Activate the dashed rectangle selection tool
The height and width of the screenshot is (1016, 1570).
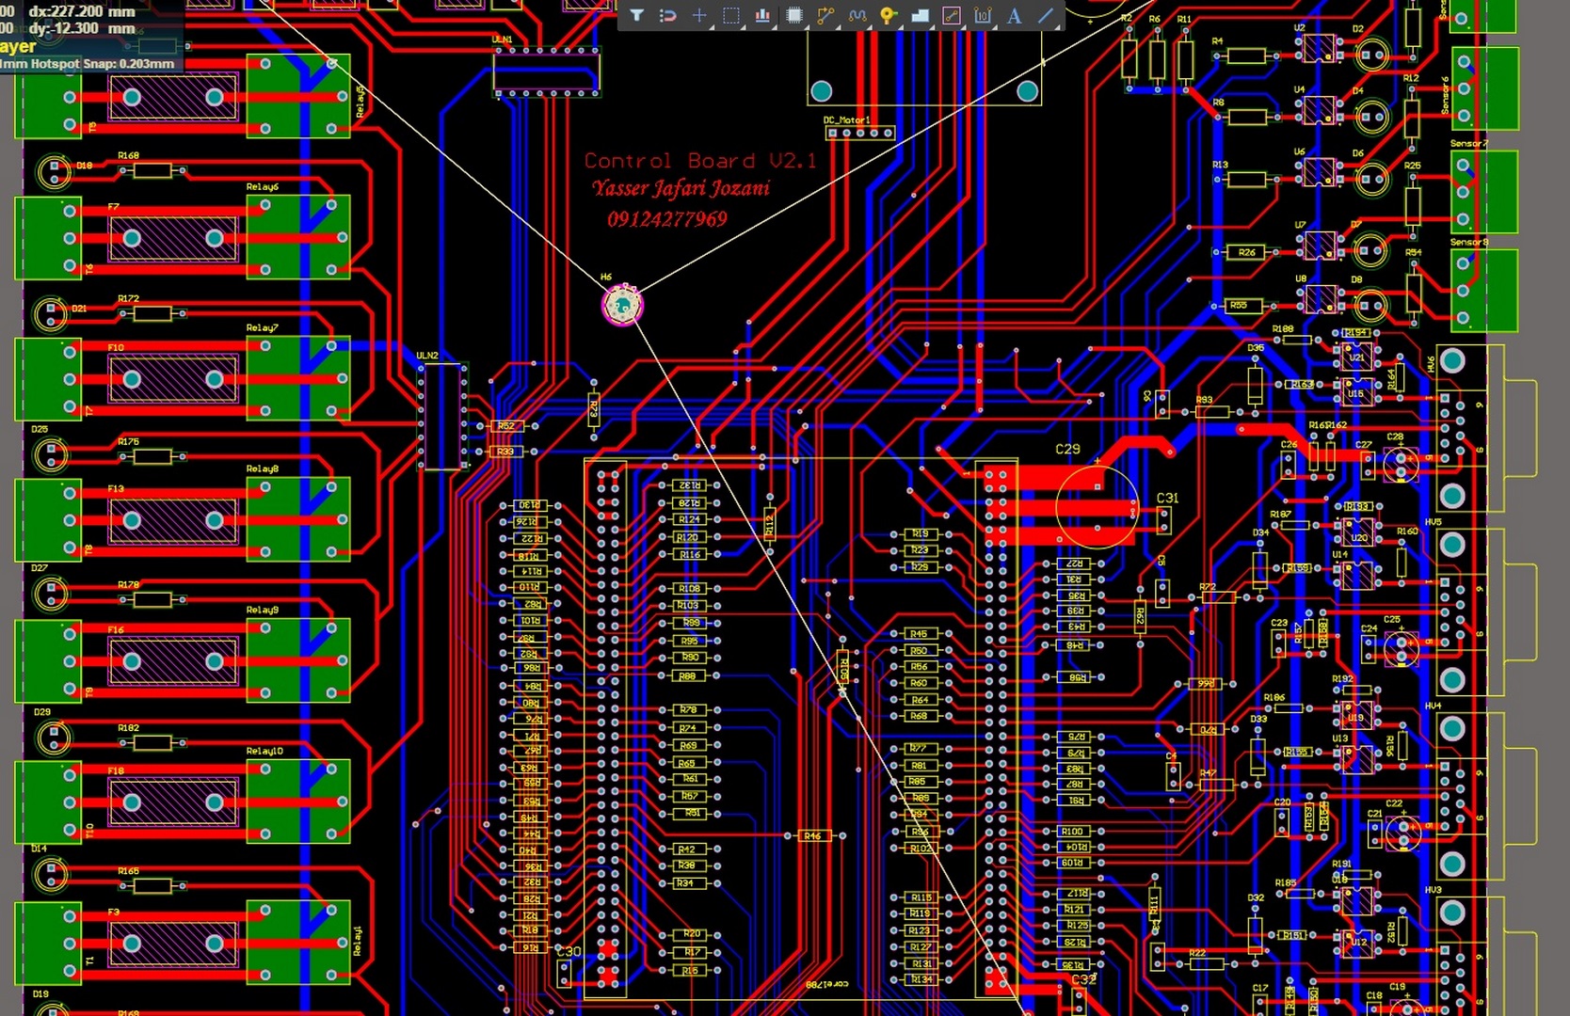(731, 15)
